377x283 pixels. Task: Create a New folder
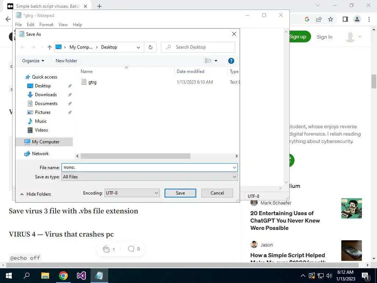66,61
